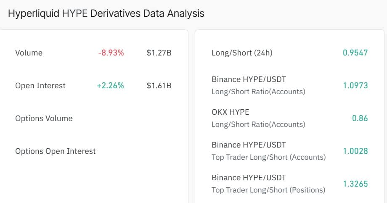This screenshot has width=387, height=203.
Task: Open Binance Top Trader Long/Short (Positions) row
Action: point(268,184)
